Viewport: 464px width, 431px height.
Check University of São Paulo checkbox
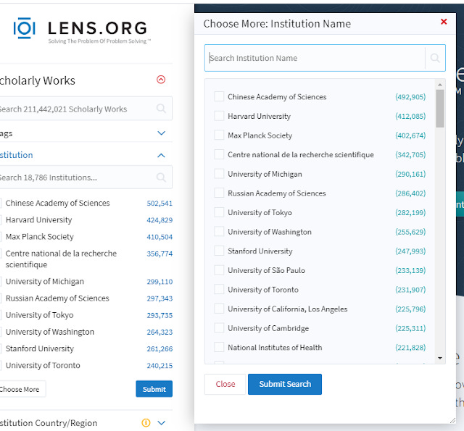click(219, 270)
